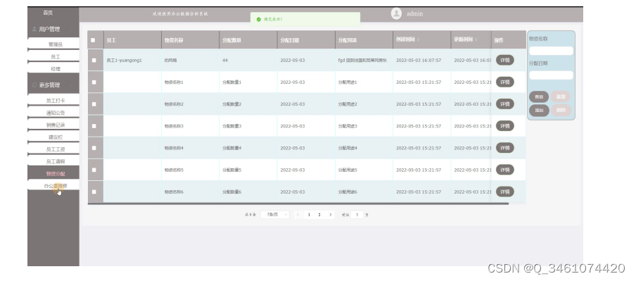Open 首页 in the sidebar
Viewport: 636px width, 281px height.
point(48,13)
